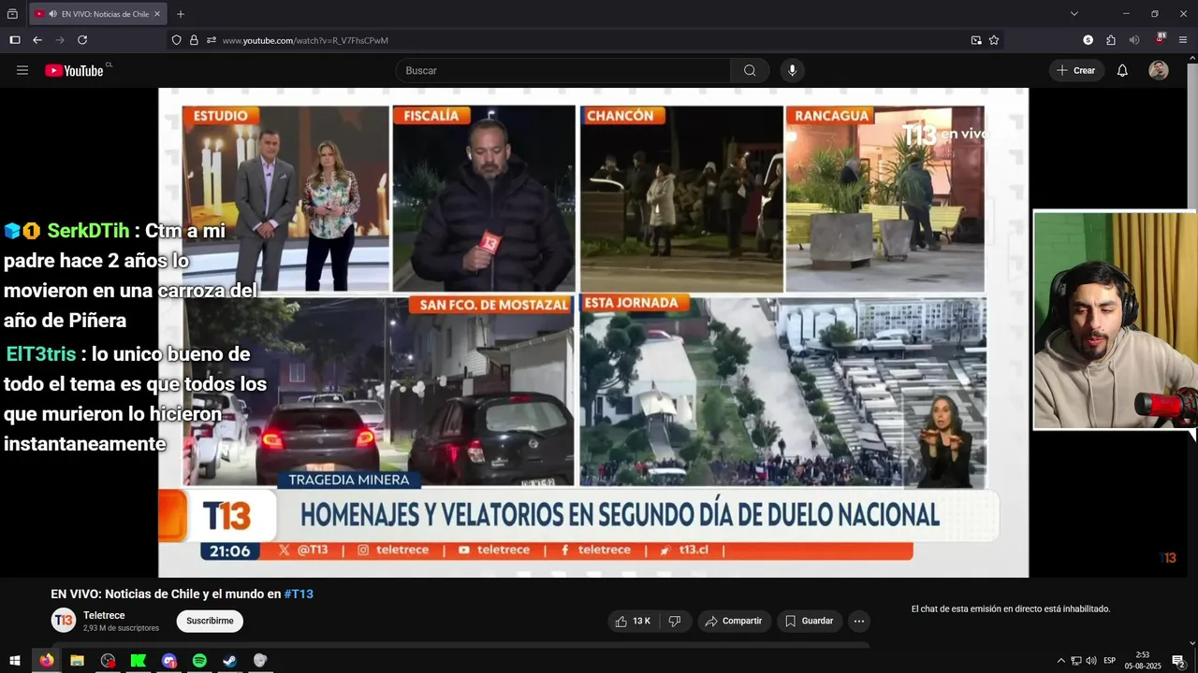Dislike the video
1198x673 pixels.
pyautogui.click(x=675, y=621)
